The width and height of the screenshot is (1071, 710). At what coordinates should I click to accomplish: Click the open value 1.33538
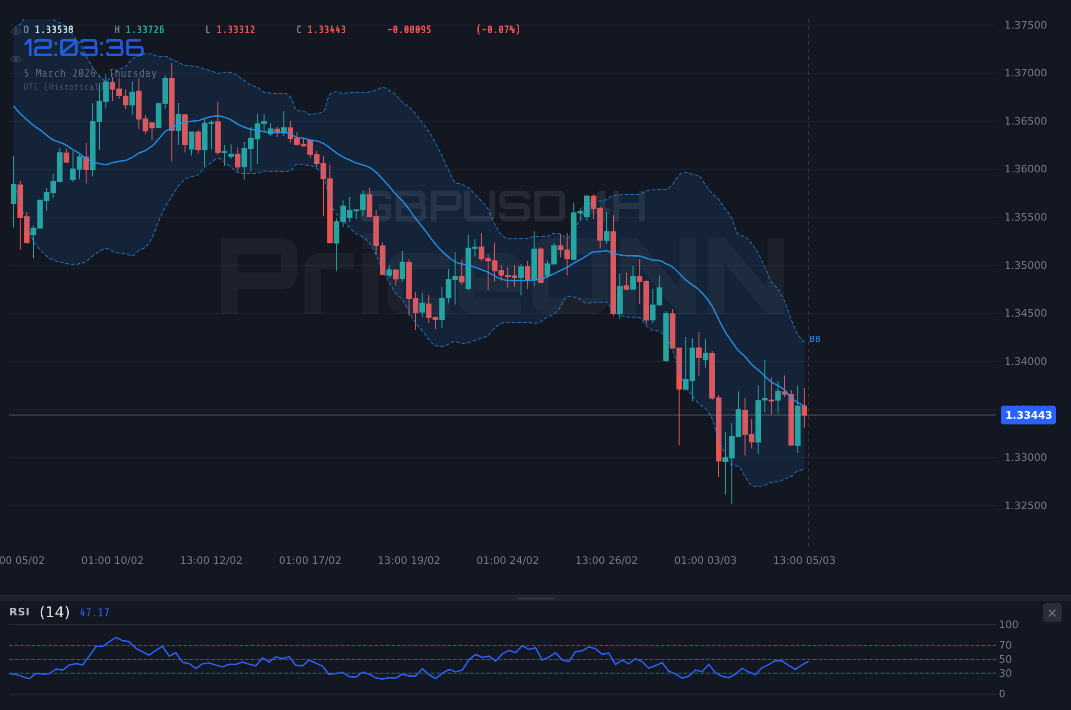click(54, 30)
